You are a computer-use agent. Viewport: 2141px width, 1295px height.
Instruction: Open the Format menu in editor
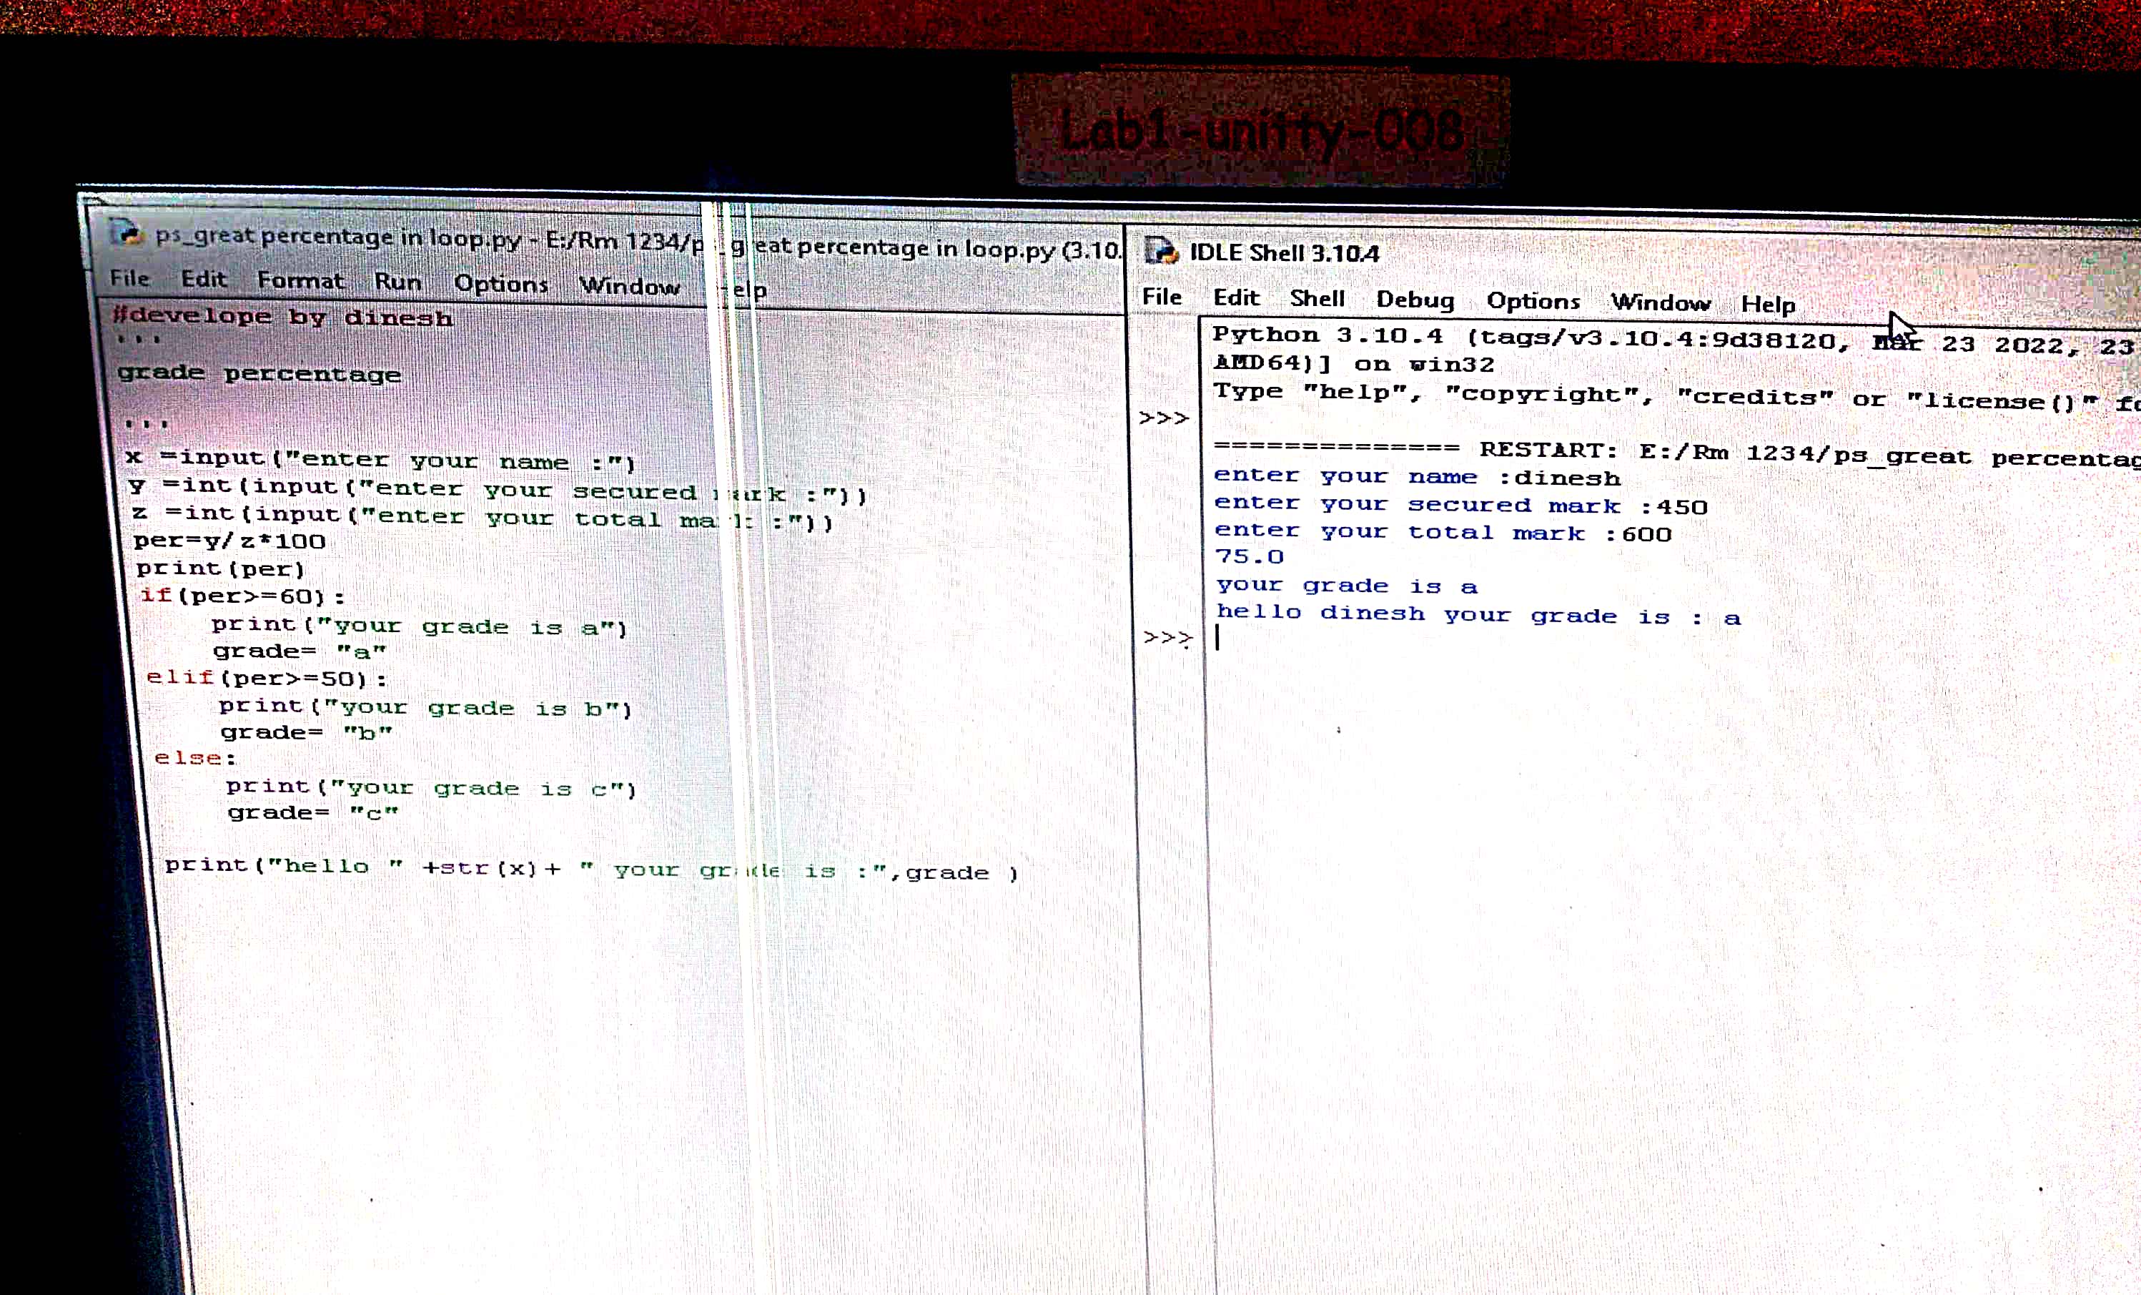pos(300,281)
